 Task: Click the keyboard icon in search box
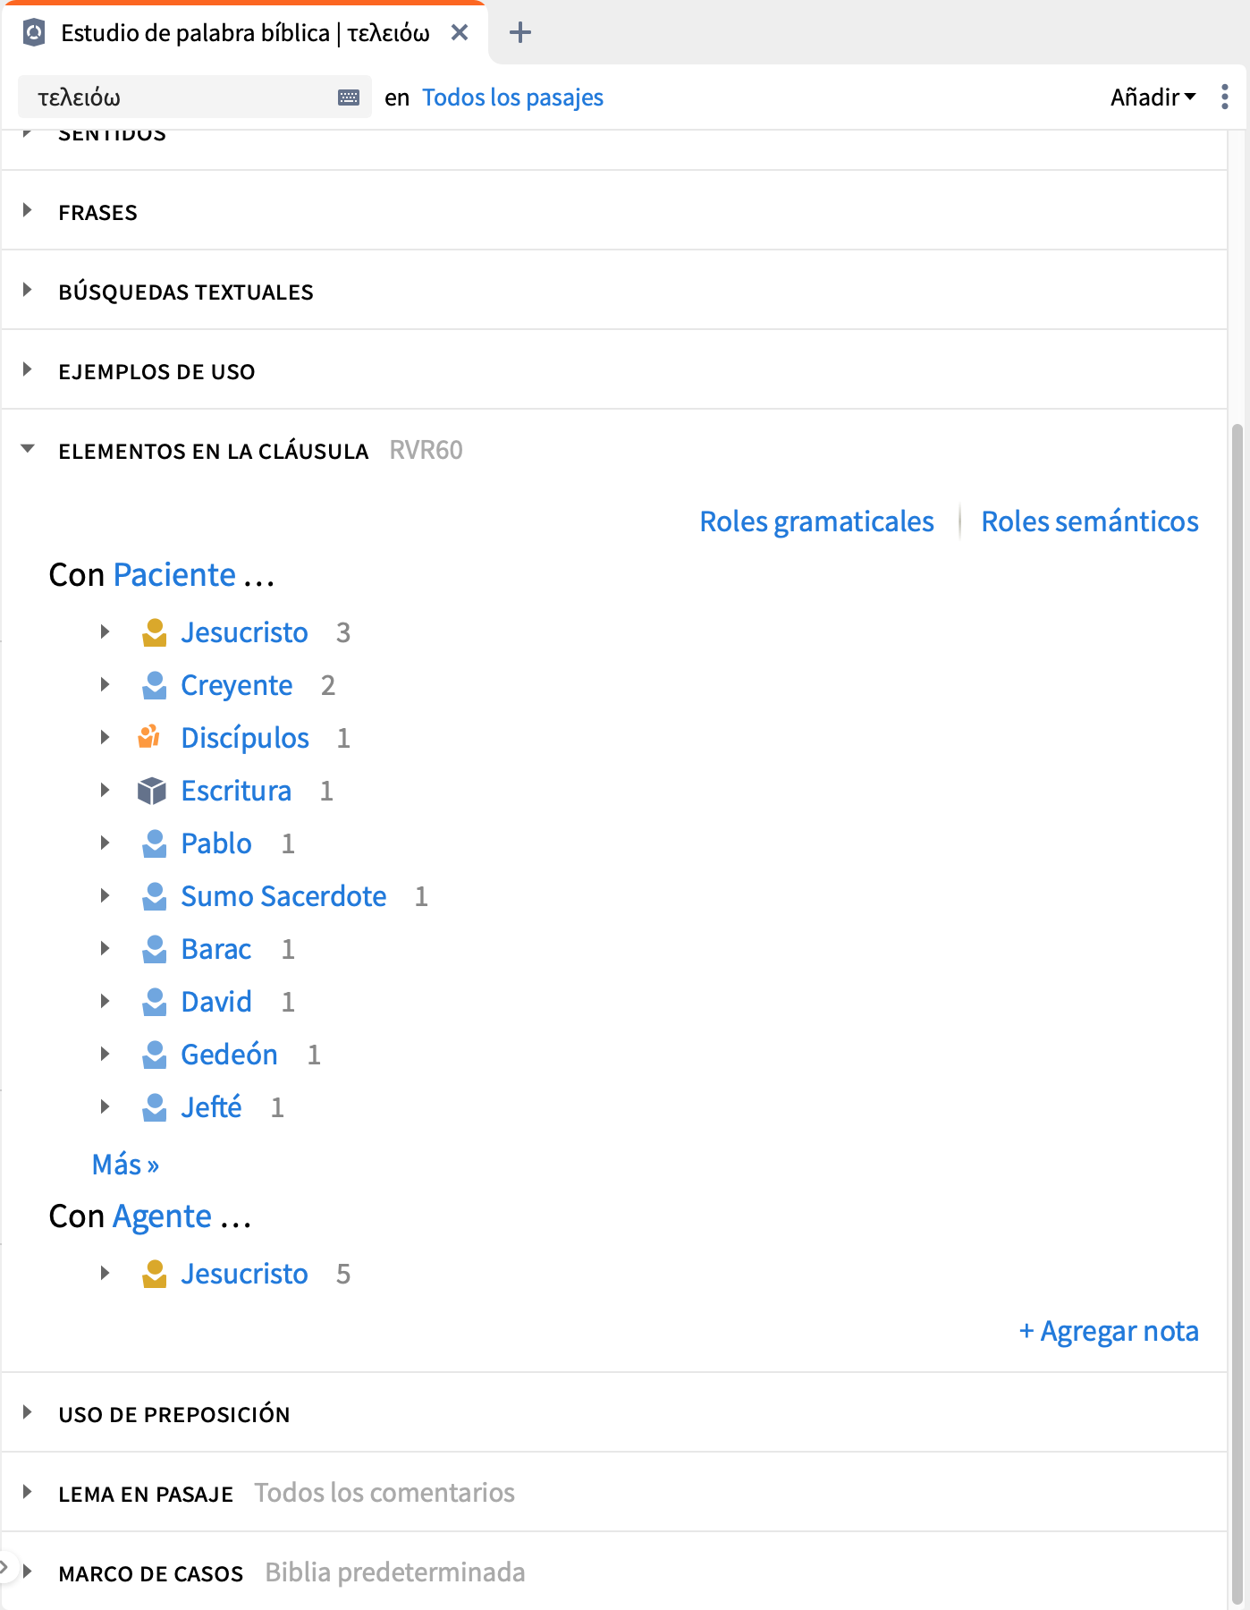tap(349, 97)
